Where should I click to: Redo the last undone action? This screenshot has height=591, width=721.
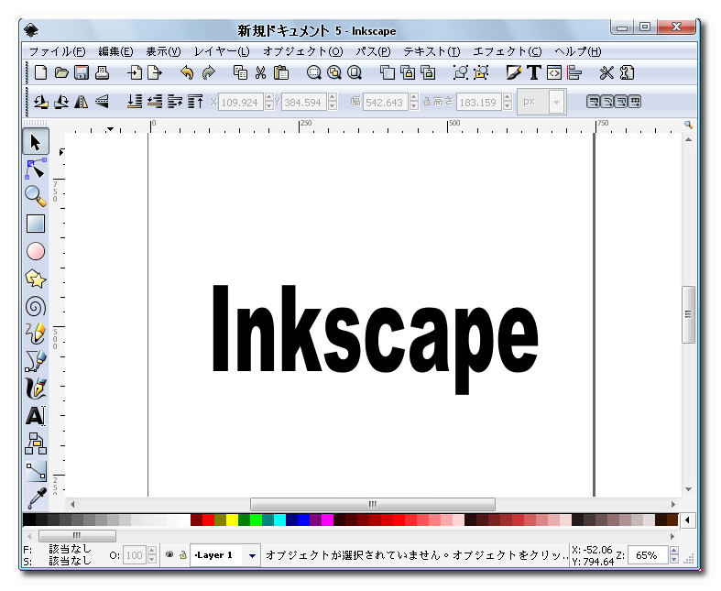click(209, 72)
